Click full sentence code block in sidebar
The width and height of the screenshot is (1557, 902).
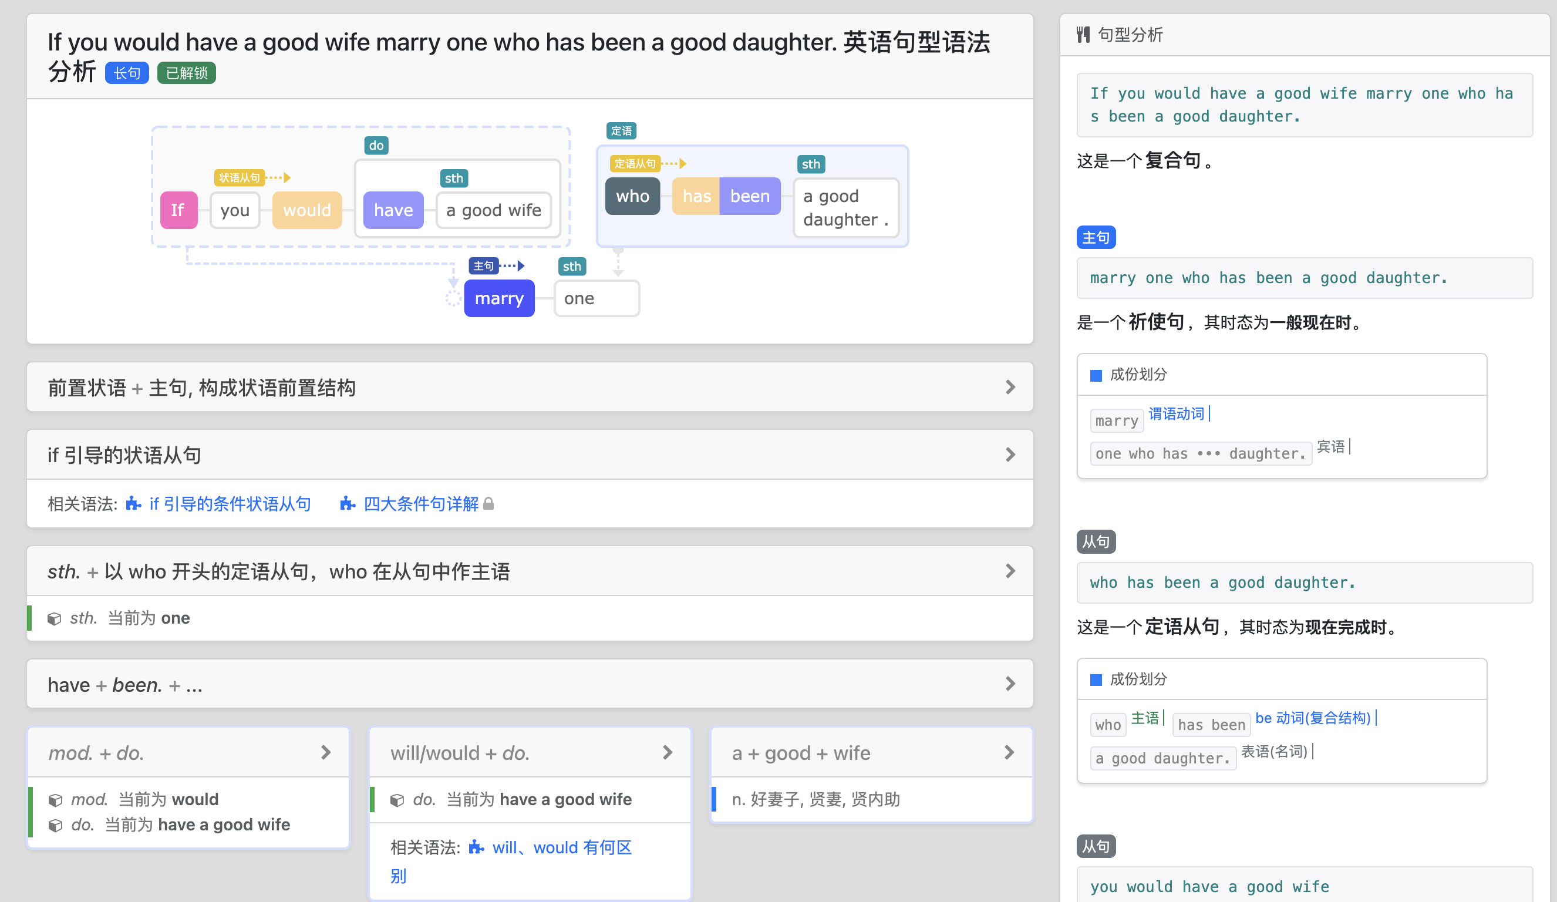pyautogui.click(x=1305, y=105)
